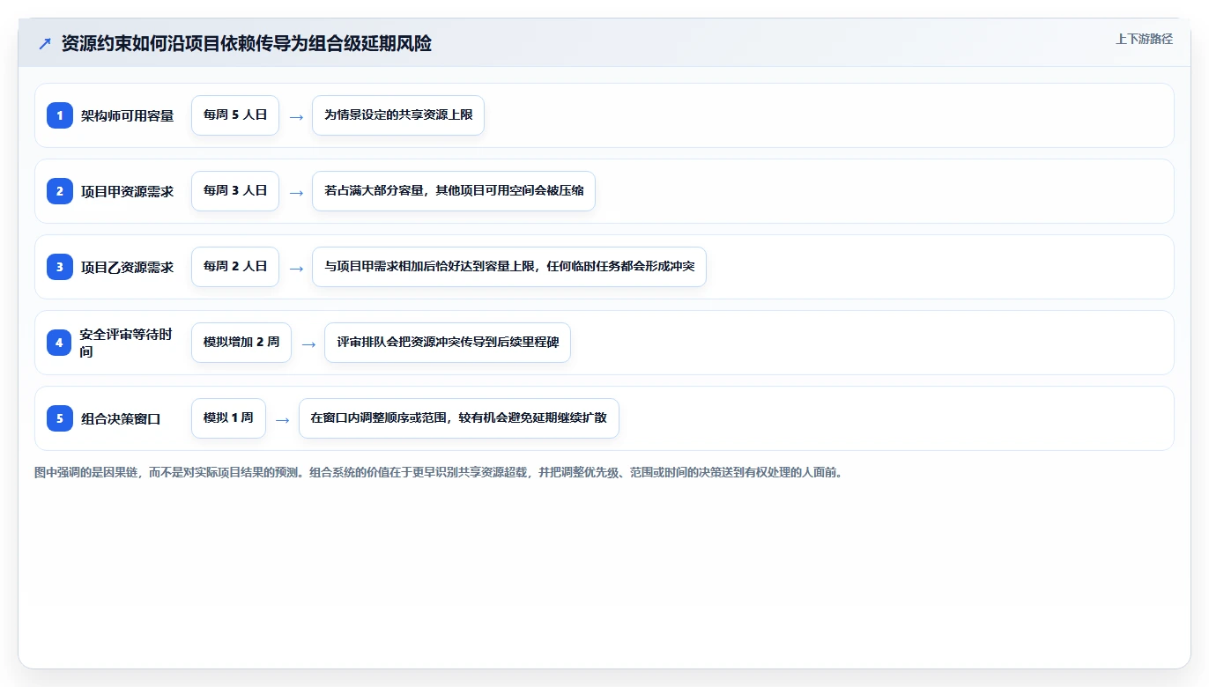Select the 项目乙资源需求 label
Image resolution: width=1209 pixels, height=687 pixels.
click(x=128, y=267)
